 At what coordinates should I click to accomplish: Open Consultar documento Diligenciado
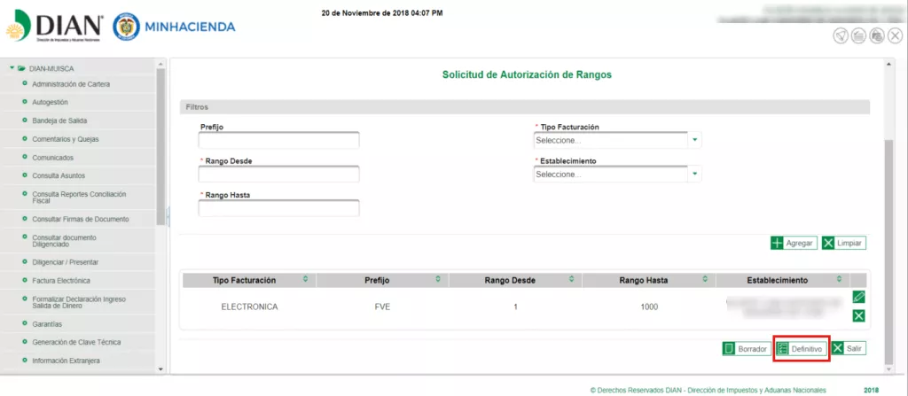pyautogui.click(x=64, y=241)
